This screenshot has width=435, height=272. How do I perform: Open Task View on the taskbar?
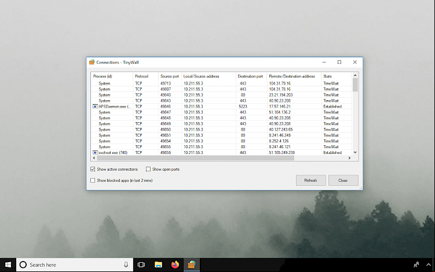point(141,265)
